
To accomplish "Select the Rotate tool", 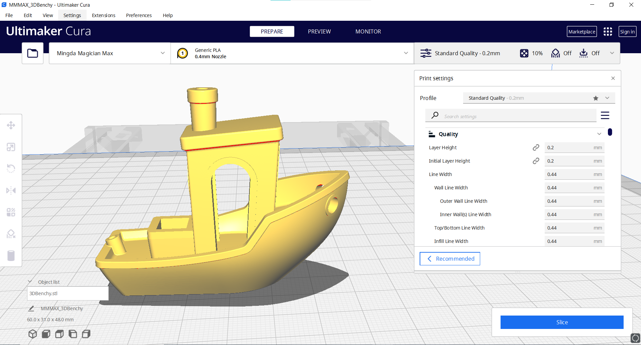I will coord(11,169).
